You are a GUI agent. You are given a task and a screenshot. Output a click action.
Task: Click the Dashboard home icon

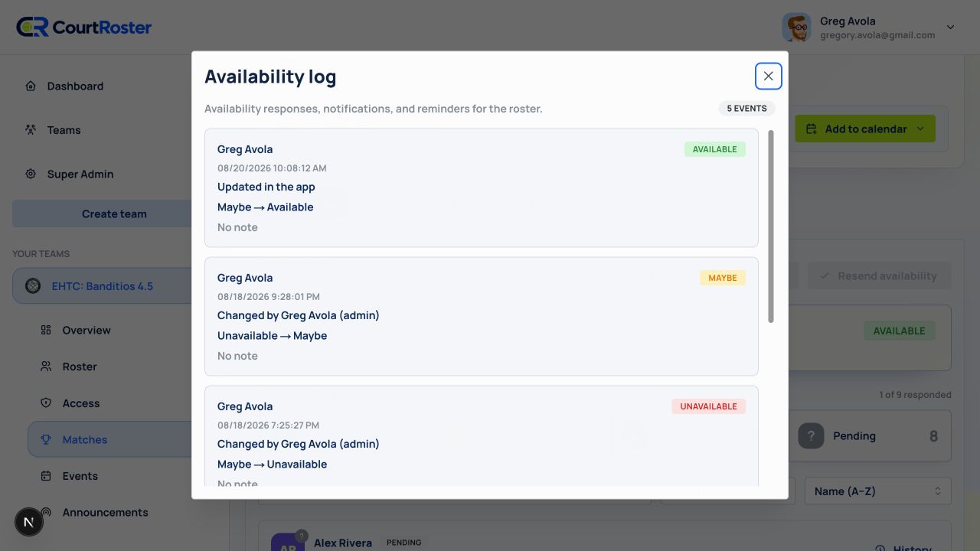coord(31,86)
